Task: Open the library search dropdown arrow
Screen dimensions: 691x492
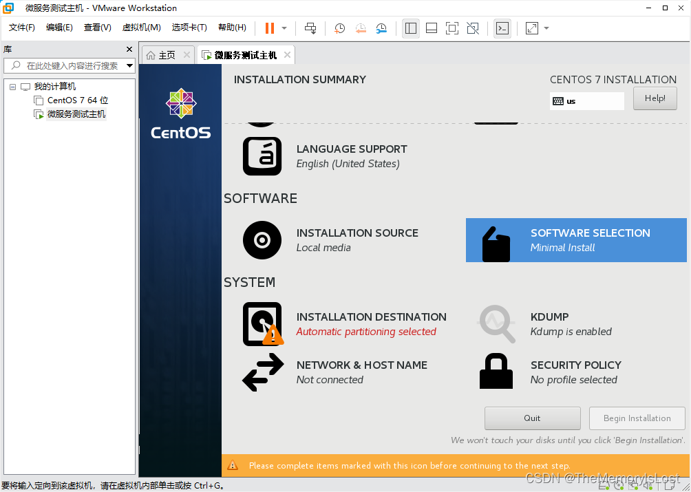Action: coord(129,65)
